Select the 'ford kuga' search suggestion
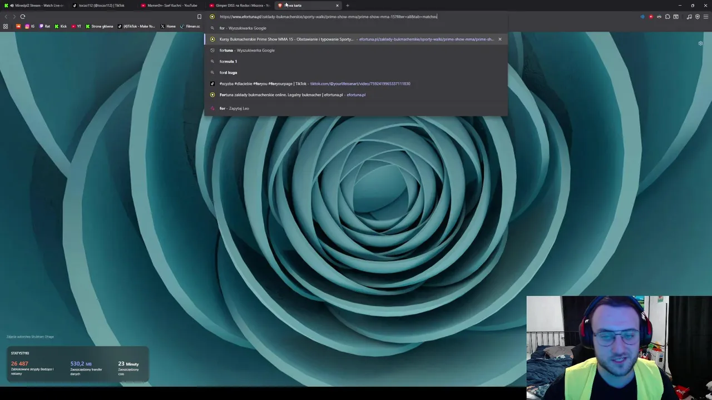712x400 pixels. point(356,72)
